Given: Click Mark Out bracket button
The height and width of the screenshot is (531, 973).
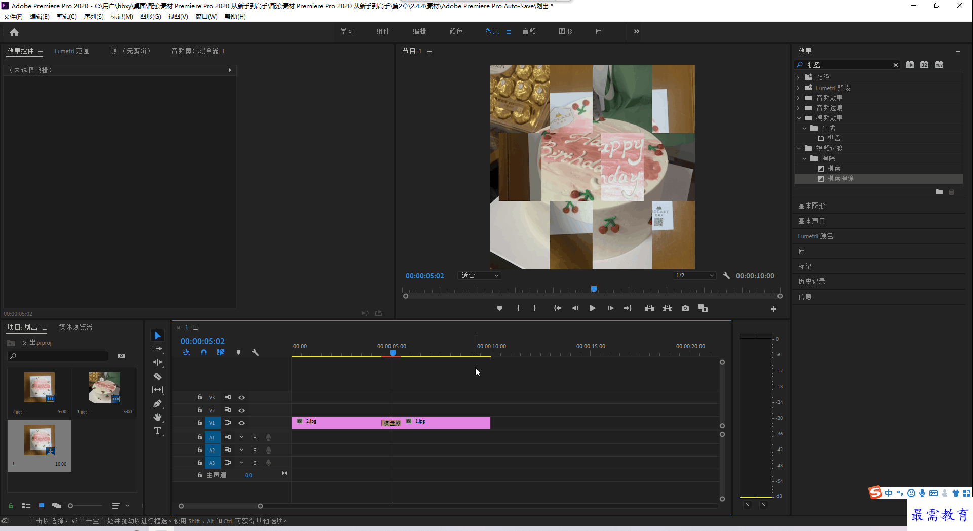Looking at the screenshot, I should (x=534, y=308).
